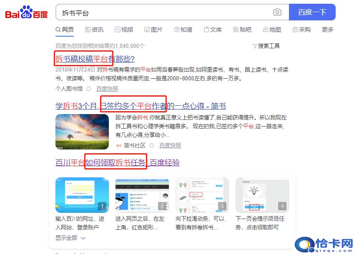Screen dimensions: 354x254
Task: Open 搜索工具 filter options
Action: (x=266, y=46)
